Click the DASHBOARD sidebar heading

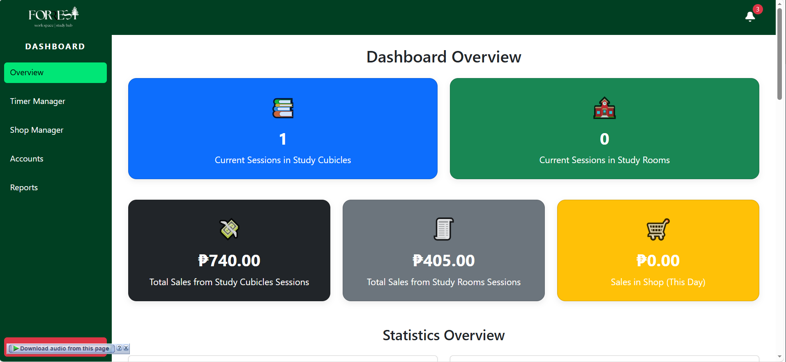55,46
